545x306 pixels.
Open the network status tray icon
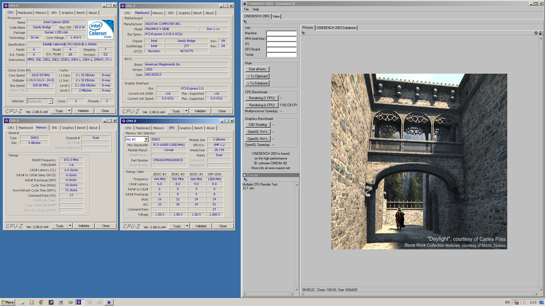pyautogui.click(x=516, y=302)
